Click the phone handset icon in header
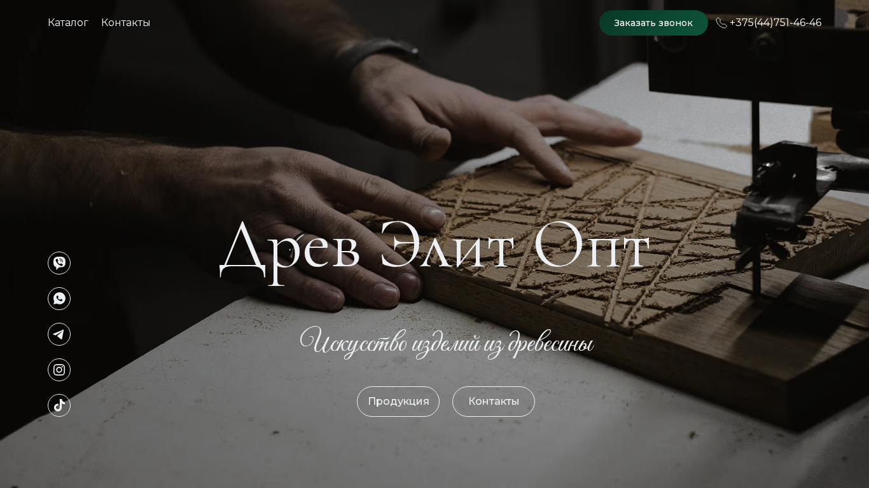 (721, 23)
